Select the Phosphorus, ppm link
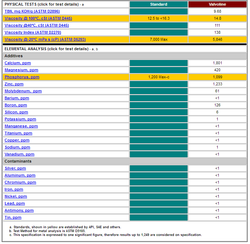Image resolution: width=250 pixels, height=244 pixels. click(x=22, y=77)
